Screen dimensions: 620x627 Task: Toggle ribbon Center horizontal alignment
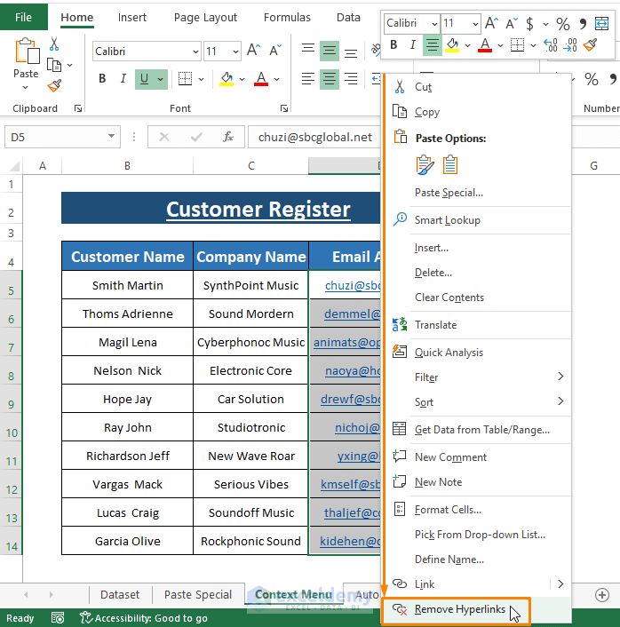coord(330,79)
